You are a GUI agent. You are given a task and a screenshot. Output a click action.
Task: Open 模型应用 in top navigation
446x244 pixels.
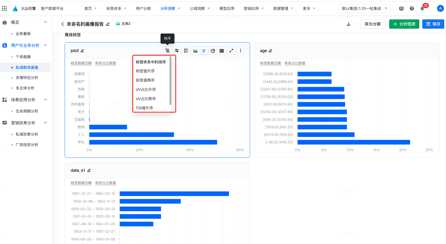click(x=227, y=8)
